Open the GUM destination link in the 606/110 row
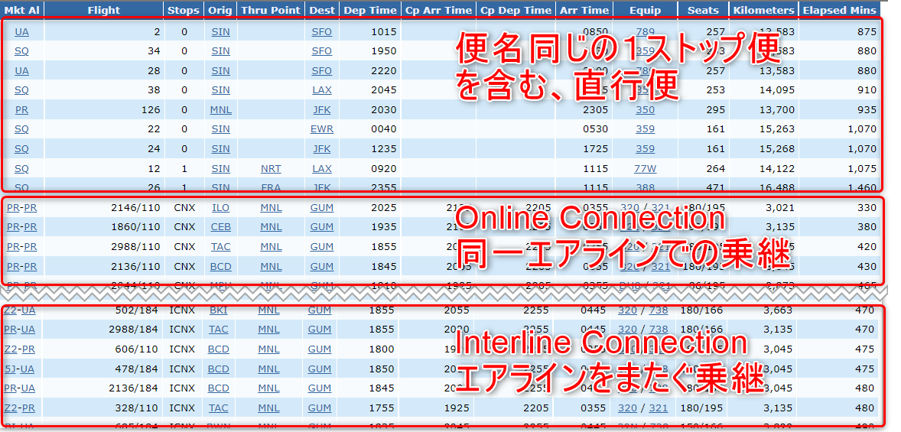 [320, 349]
